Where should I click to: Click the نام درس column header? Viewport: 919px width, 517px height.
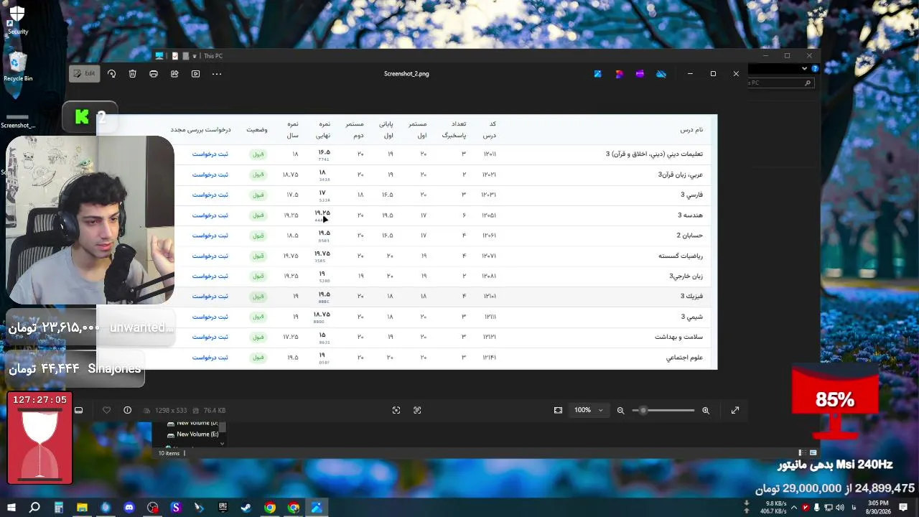click(x=691, y=130)
